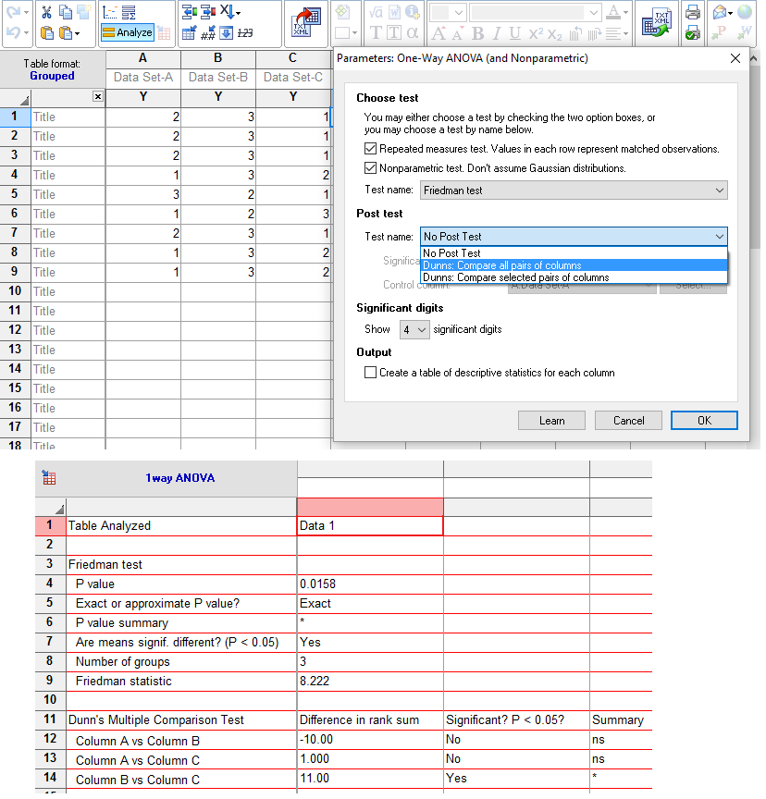The height and width of the screenshot is (799, 766).
Task: Click the import TXT/XML file icon
Action: pyautogui.click(x=305, y=22)
